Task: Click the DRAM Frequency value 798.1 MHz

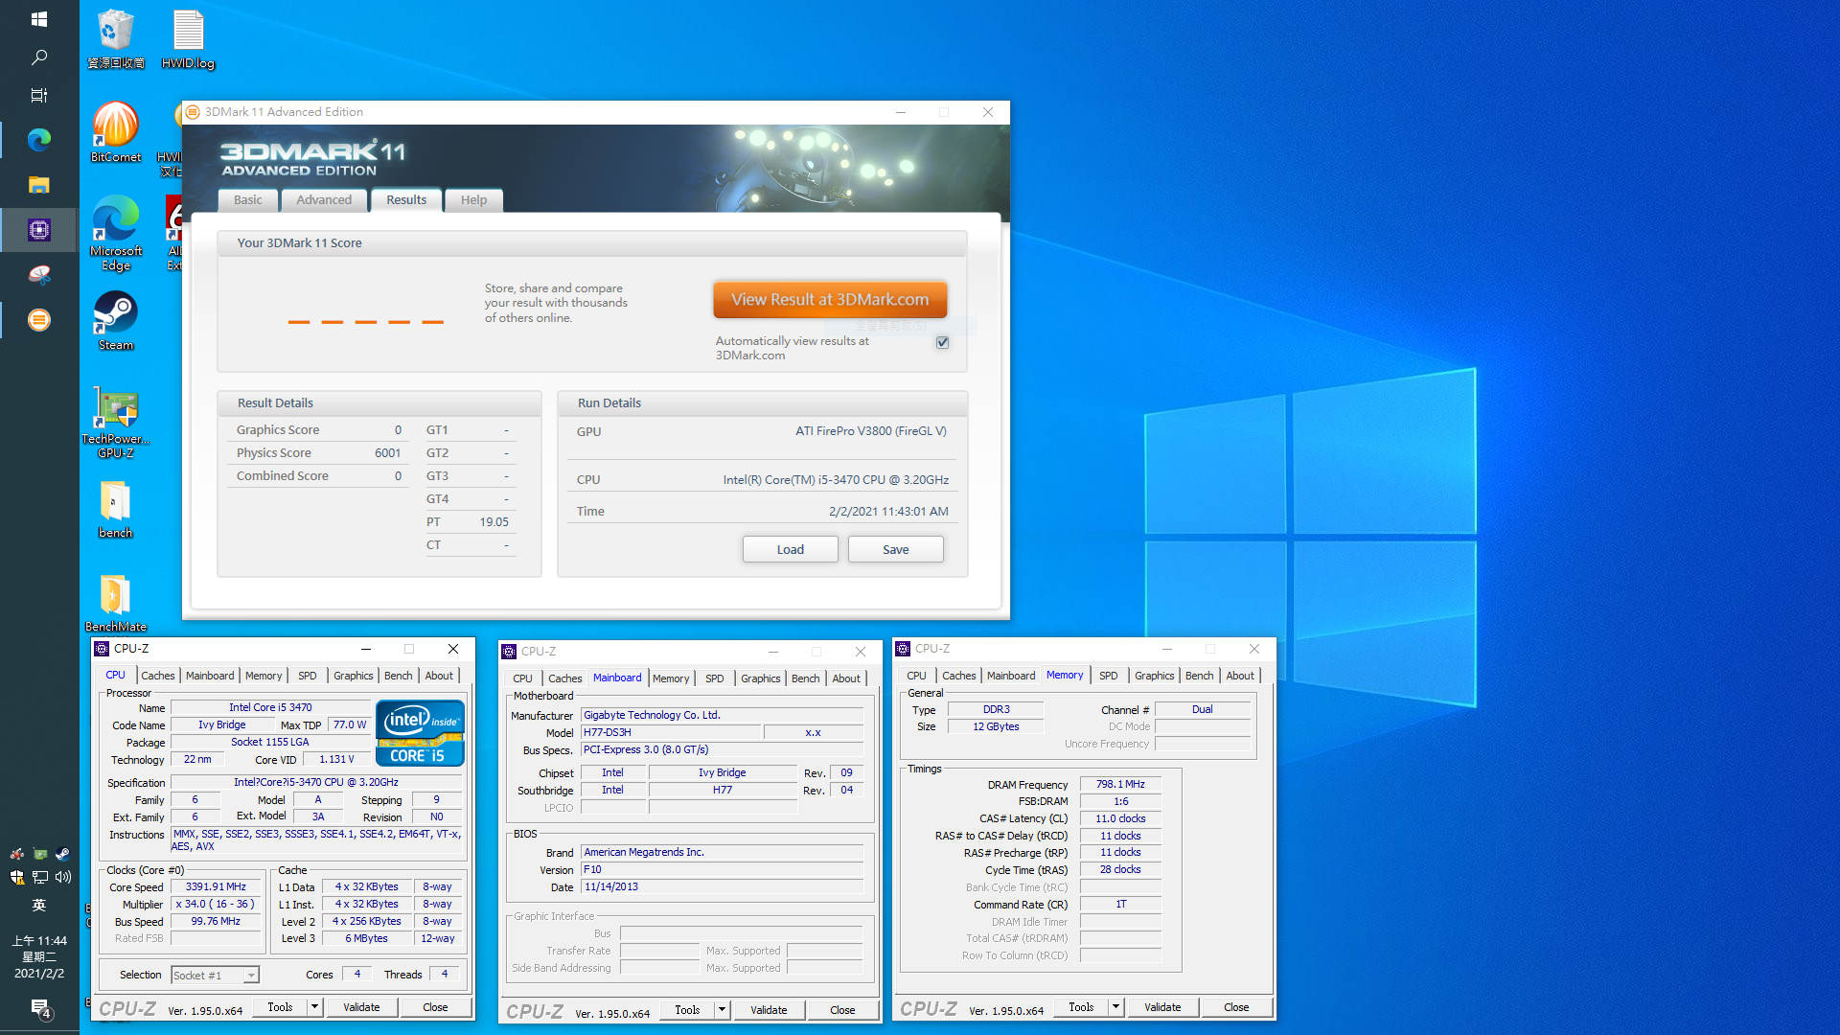Action: (x=1120, y=784)
